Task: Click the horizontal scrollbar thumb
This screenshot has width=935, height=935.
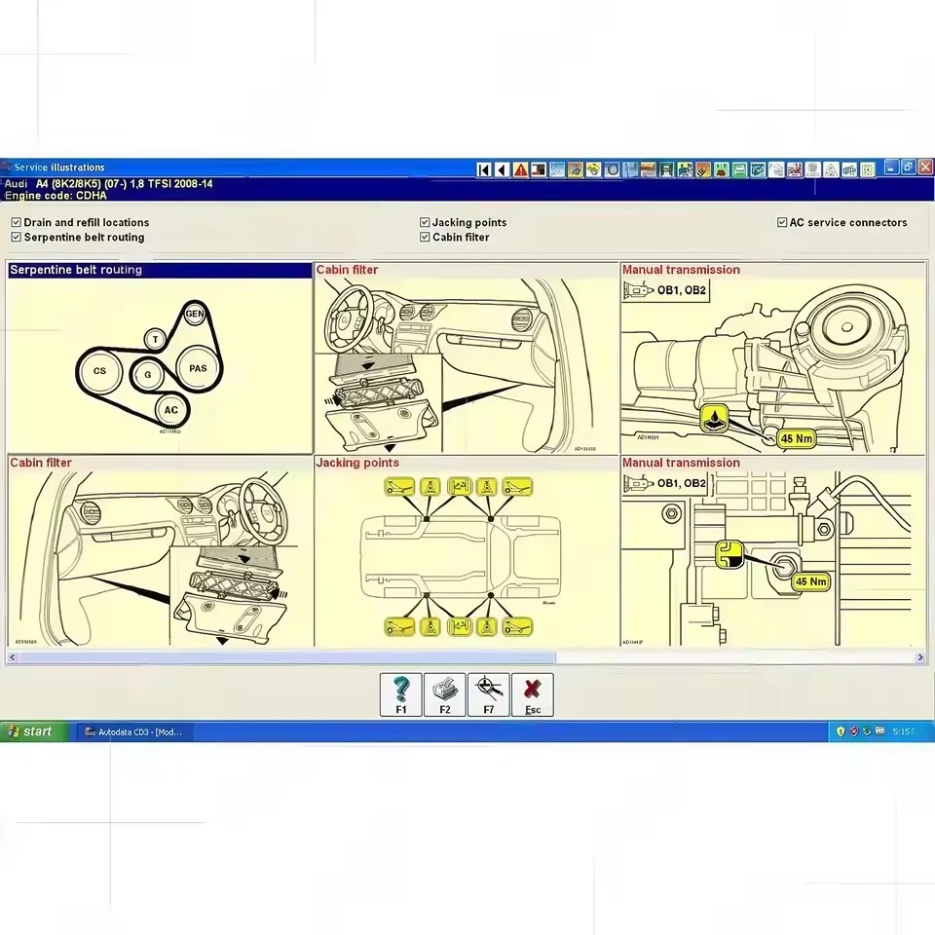Action: 286,657
